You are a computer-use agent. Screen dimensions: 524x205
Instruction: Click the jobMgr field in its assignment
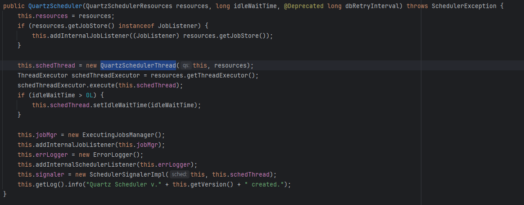coord(46,135)
